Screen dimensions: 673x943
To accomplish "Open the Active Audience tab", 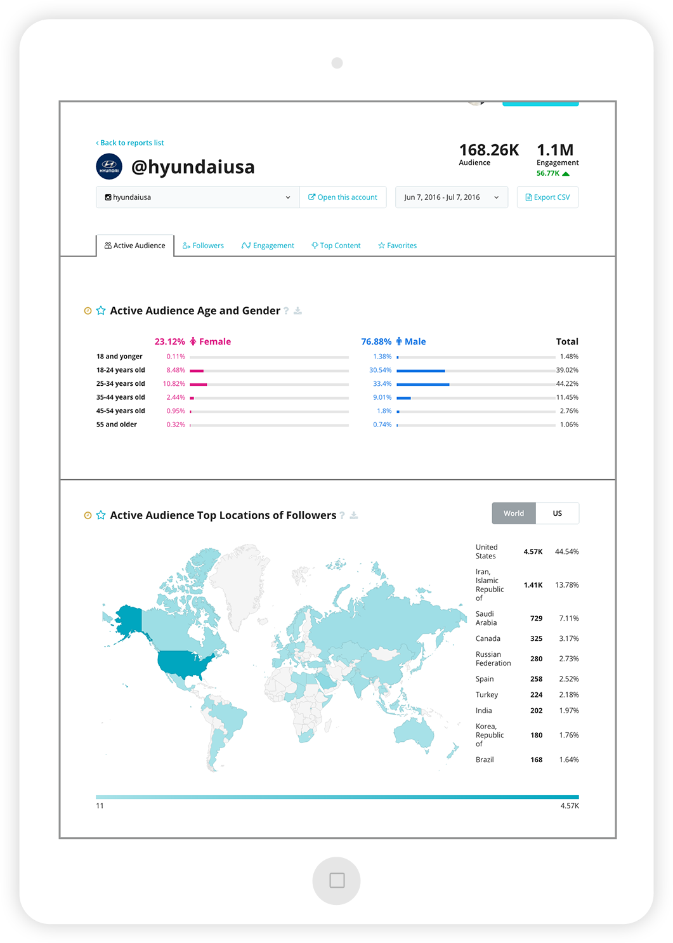I will click(x=135, y=246).
